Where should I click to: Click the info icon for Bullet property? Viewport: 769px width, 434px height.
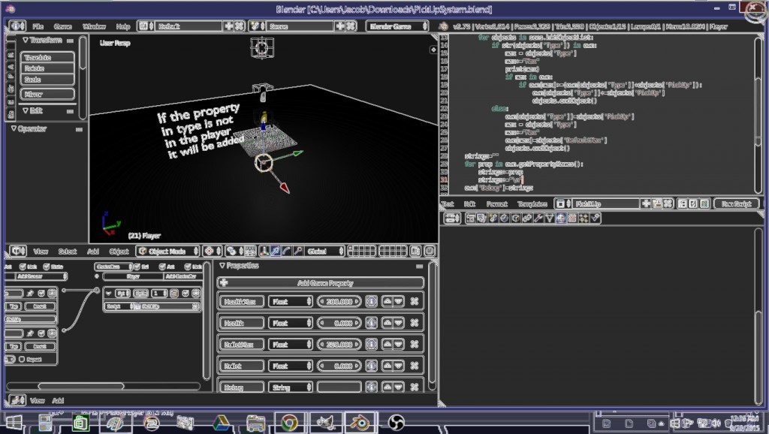[371, 366]
